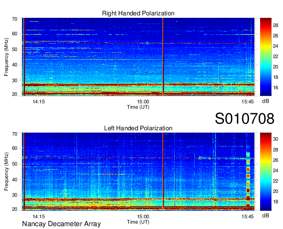Click the upper color bar for right polarization
This screenshot has height=229, width=283.
(266, 57)
